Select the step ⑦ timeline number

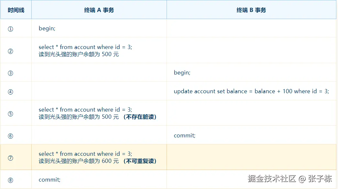click(x=10, y=158)
